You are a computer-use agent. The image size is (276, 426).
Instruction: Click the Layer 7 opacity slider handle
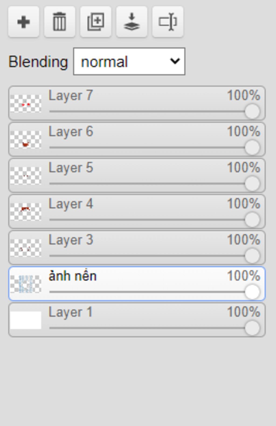252,111
